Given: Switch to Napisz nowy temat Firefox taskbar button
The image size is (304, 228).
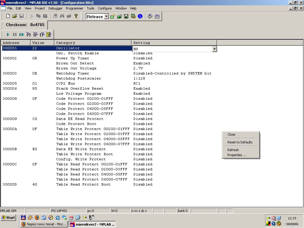Looking at the screenshot, I should (44, 224).
